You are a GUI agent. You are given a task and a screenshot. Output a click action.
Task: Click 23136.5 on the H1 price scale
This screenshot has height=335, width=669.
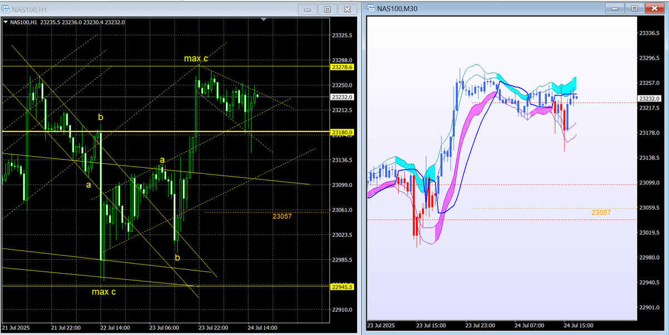[342, 160]
